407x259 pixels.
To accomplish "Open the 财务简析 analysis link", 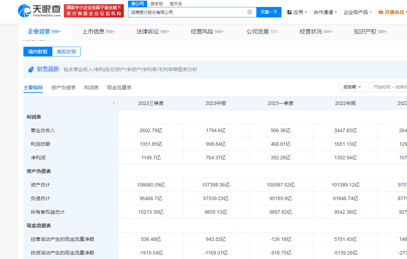I will tap(48, 69).
